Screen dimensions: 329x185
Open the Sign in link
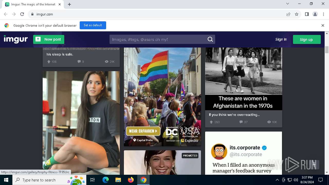click(281, 39)
